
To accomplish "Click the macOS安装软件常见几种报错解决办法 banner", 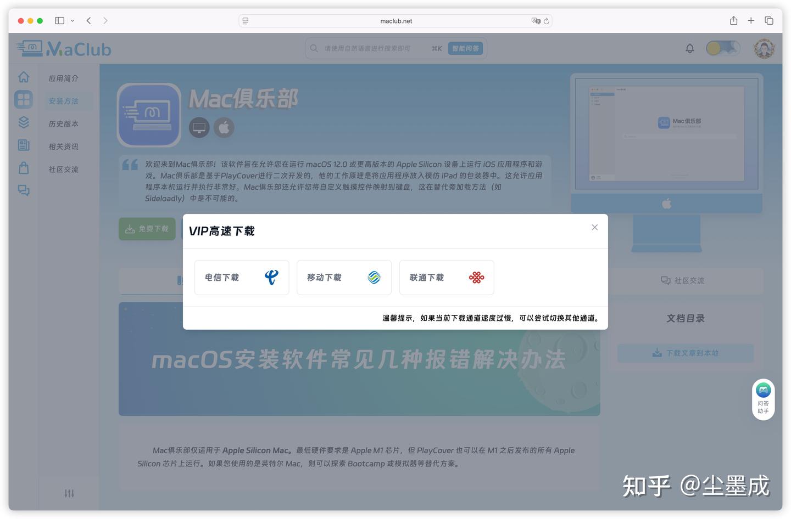I will coord(359,359).
